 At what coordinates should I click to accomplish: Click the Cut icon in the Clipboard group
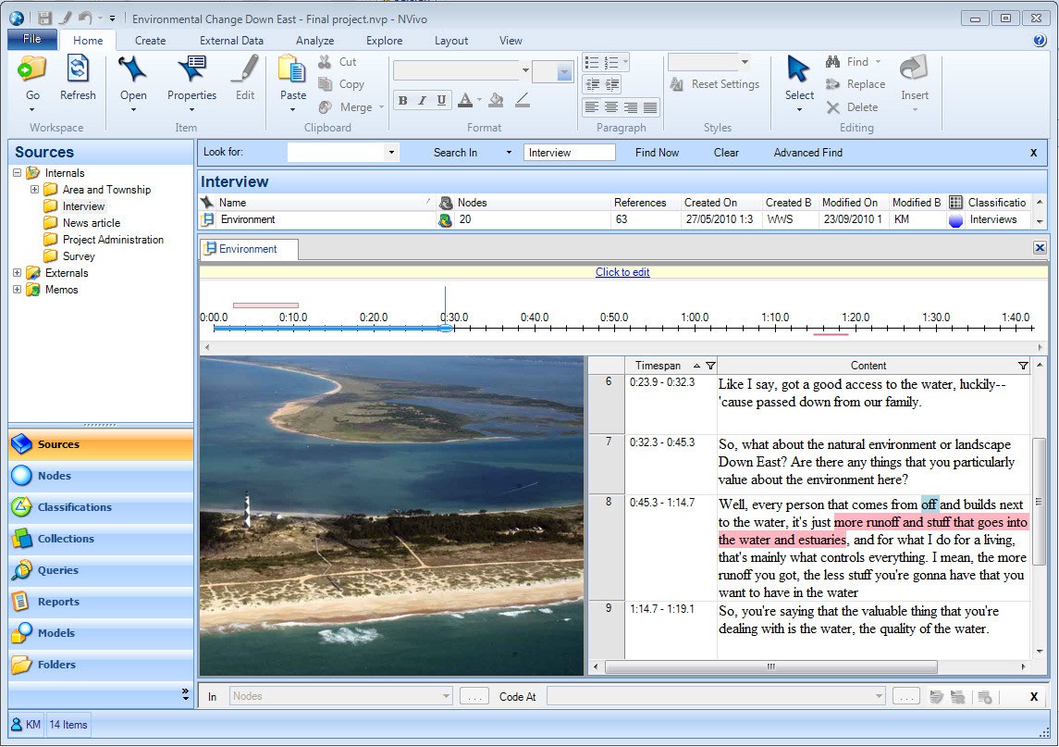click(326, 61)
